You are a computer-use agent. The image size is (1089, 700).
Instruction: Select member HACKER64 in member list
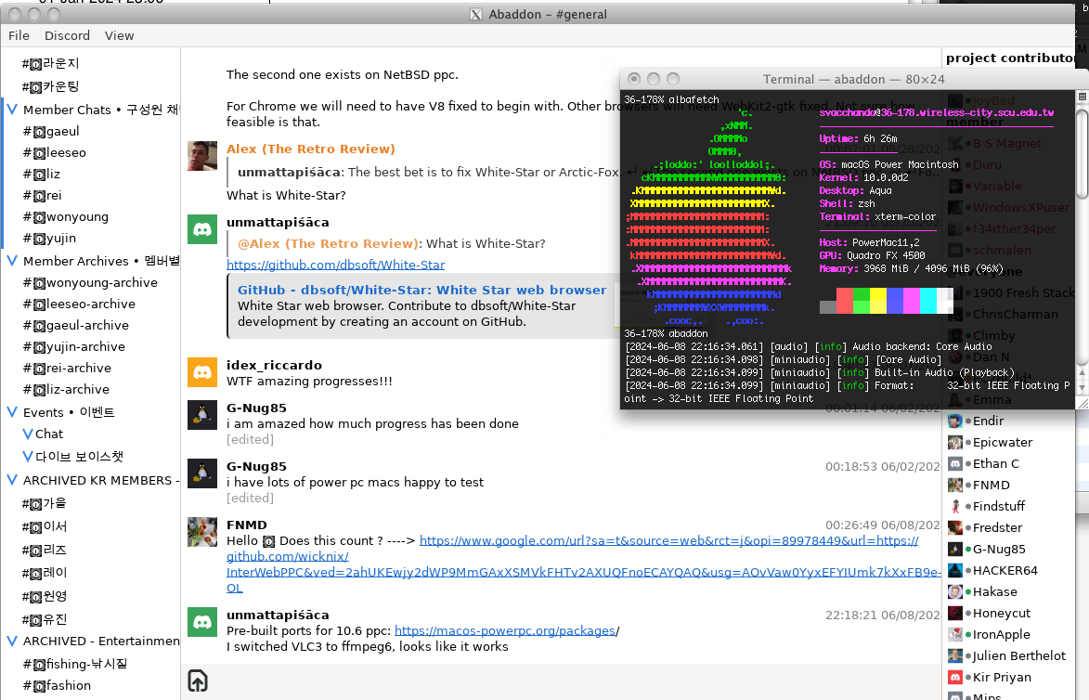1005,571
